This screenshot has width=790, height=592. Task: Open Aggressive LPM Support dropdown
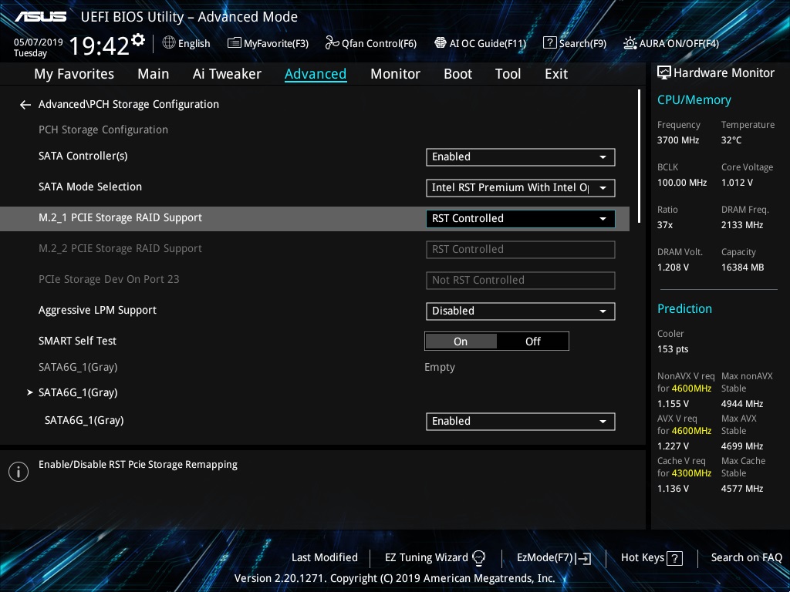(x=521, y=311)
